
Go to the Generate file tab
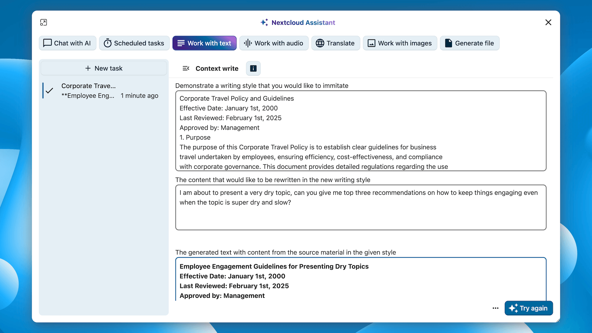[470, 43]
